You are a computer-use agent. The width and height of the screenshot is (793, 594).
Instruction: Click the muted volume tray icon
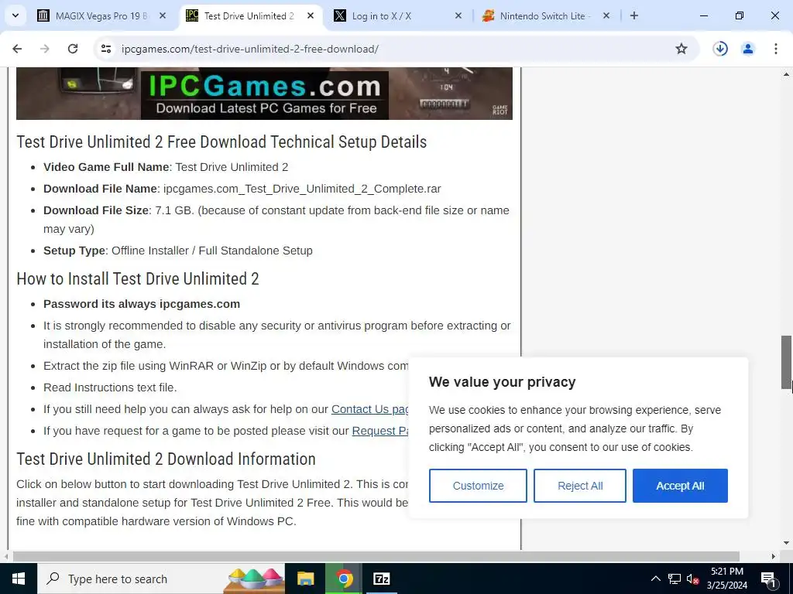pyautogui.click(x=692, y=579)
